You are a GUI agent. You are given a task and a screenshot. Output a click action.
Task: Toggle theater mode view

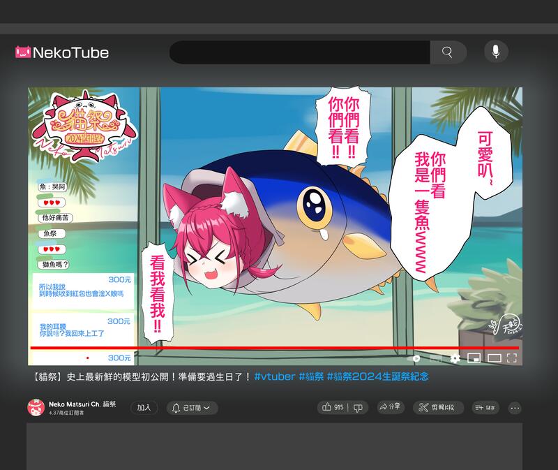pos(494,358)
